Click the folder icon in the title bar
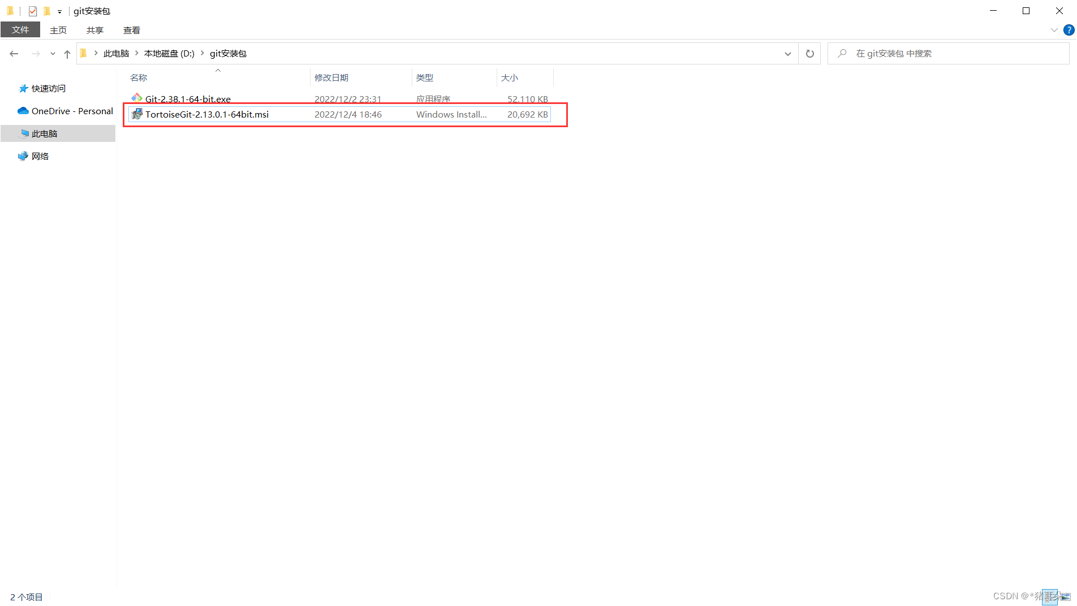1077x606 pixels. pos(10,11)
